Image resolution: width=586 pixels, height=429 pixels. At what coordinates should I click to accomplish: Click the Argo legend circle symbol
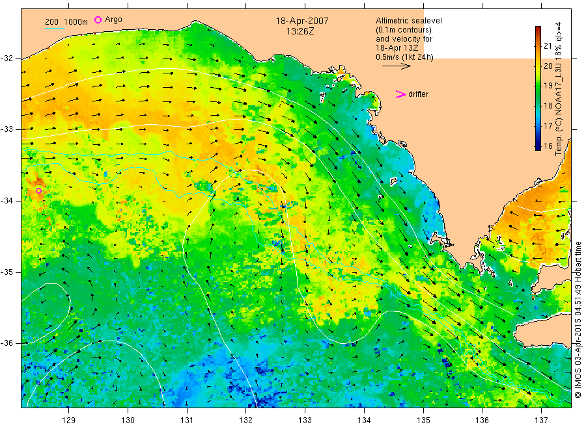98,19
